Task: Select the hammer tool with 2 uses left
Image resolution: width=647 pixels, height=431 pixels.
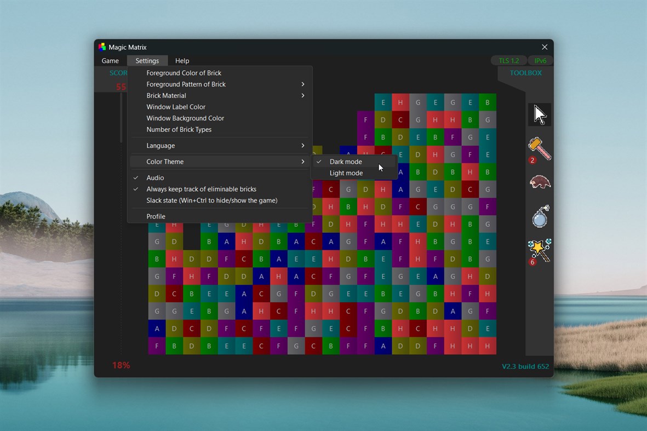Action: (539, 148)
